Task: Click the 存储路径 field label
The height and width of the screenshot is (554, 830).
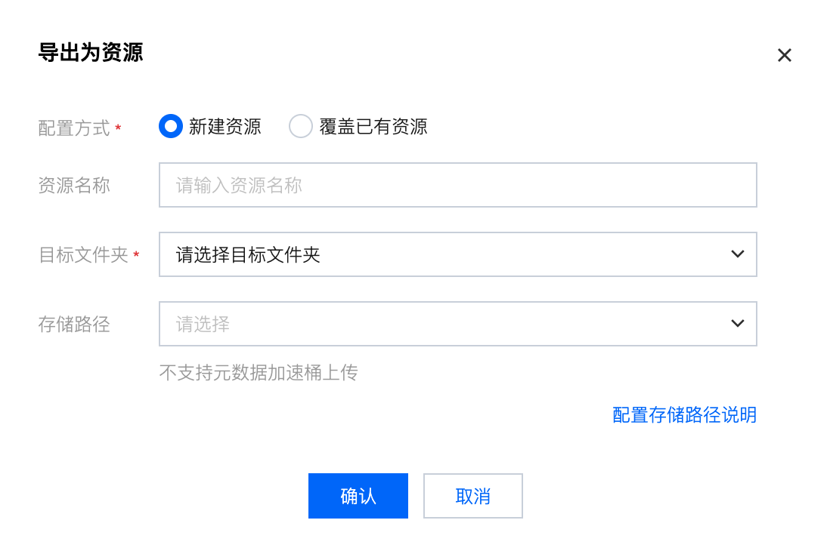Action: coord(74,325)
